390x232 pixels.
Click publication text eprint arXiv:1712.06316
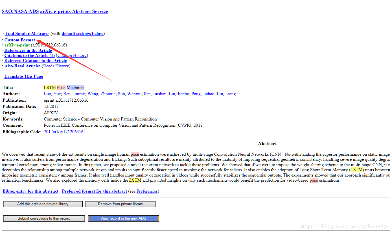coord(66,100)
